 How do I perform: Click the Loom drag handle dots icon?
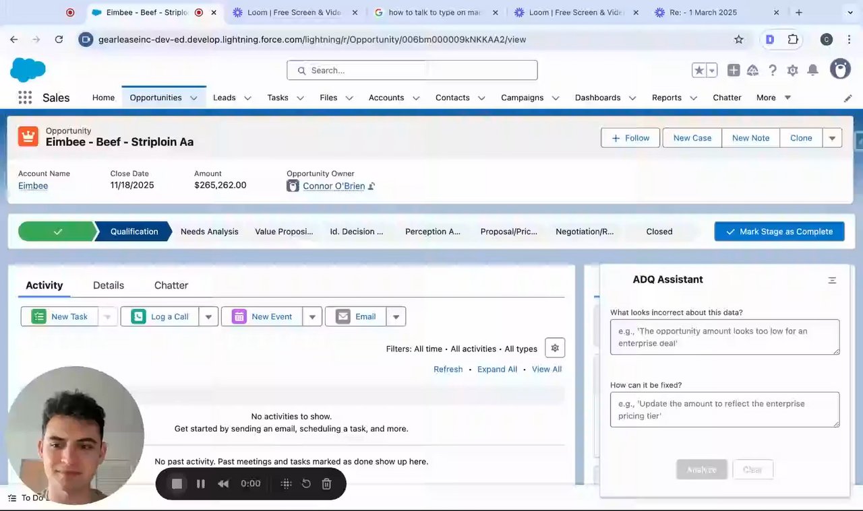click(286, 483)
